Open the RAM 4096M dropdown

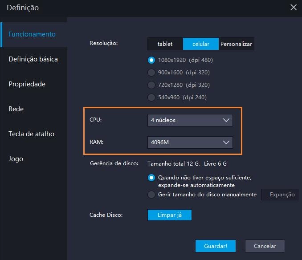coord(190,142)
